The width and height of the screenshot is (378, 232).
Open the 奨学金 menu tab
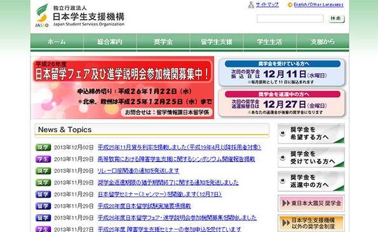[x=163, y=42]
